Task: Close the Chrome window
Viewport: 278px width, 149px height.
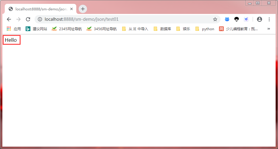Action: pos(269,3)
